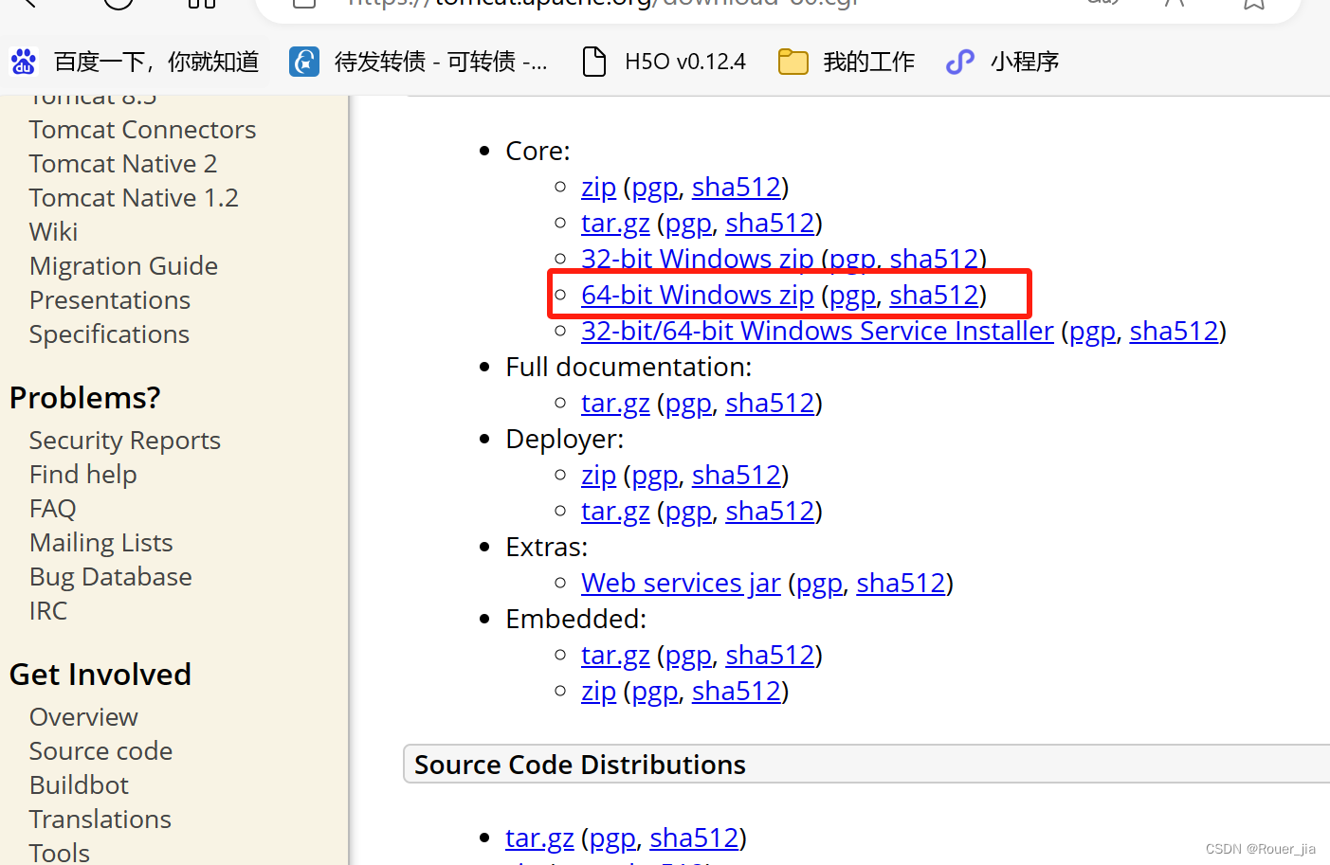Open the Tools sidebar link
Screen dimensions: 1330x865
pyautogui.click(x=60, y=853)
